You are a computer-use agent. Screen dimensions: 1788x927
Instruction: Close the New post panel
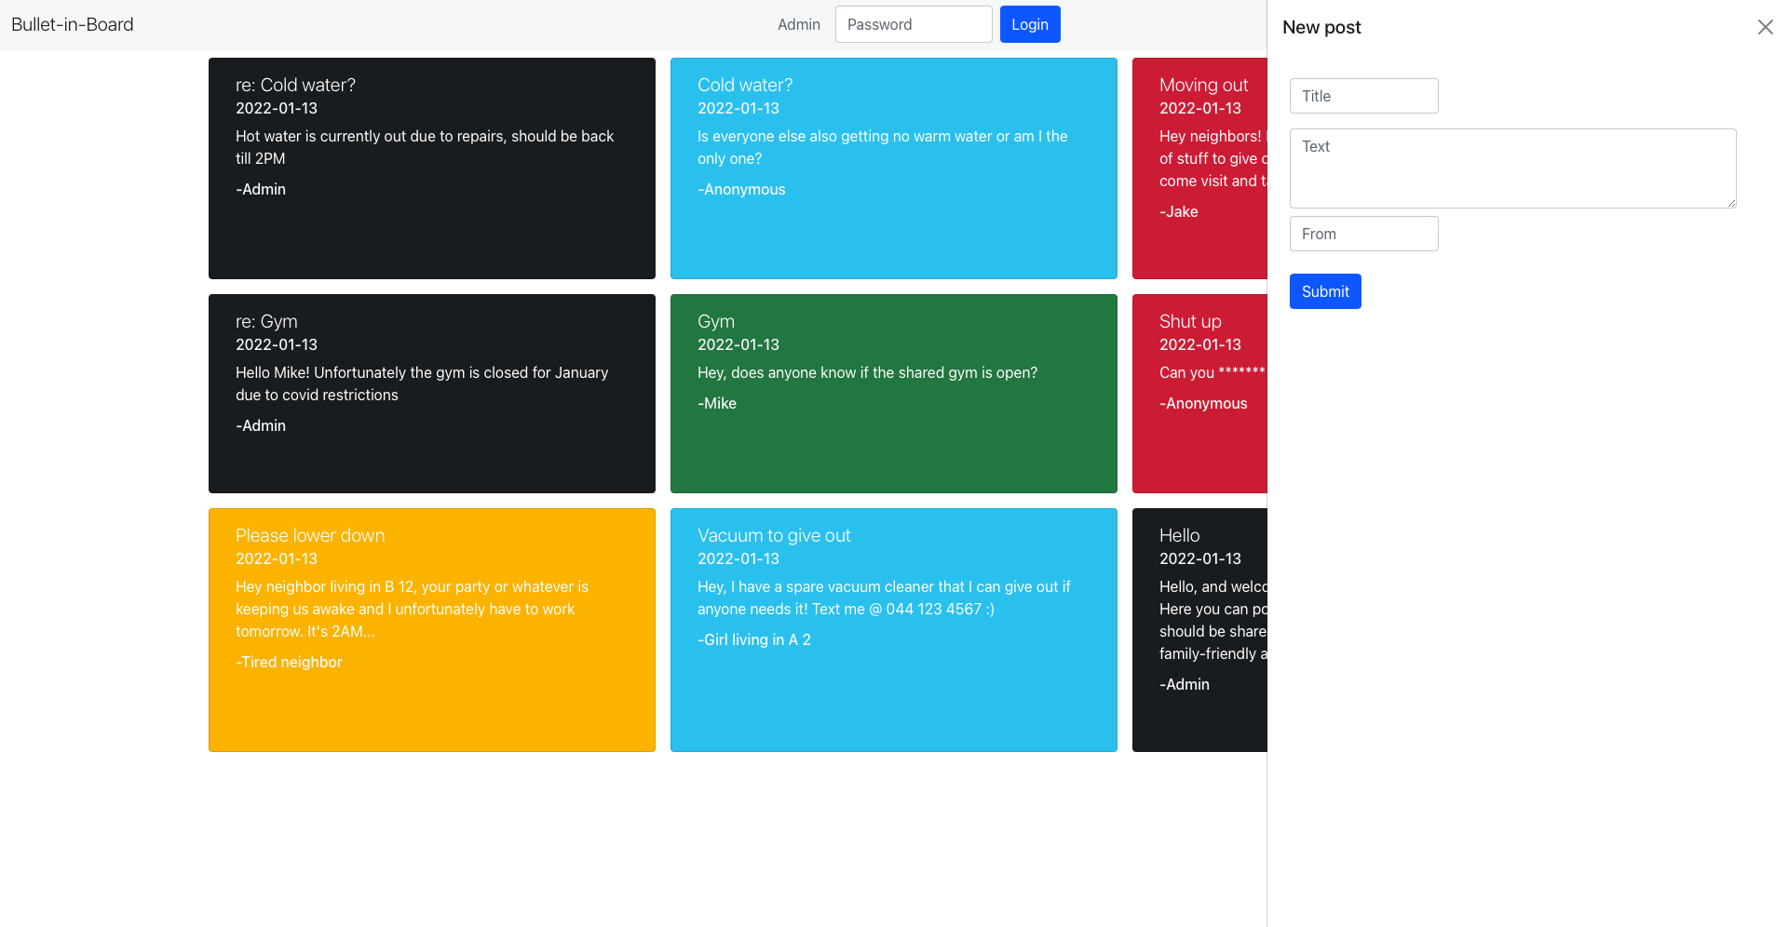(1765, 27)
